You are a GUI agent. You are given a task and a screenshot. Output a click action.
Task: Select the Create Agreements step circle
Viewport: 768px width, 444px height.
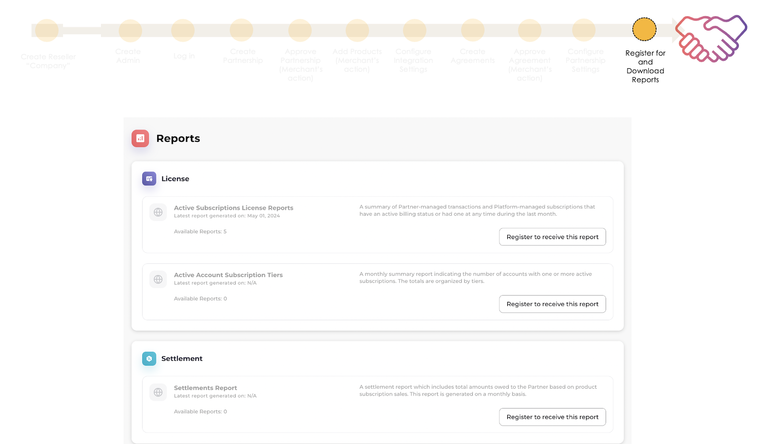[x=473, y=30]
